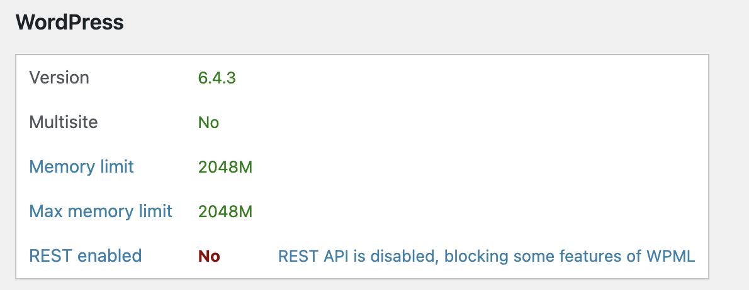This screenshot has width=749, height=290.
Task: Click the green No value for Multisite
Action: pyautogui.click(x=209, y=122)
